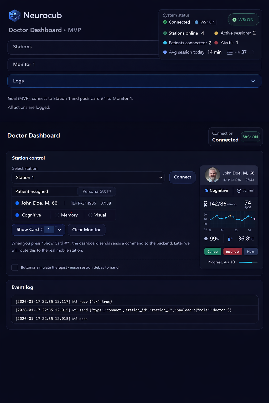The height and width of the screenshot is (403, 269).
Task: Click the blood pressure icon beside 142/86
Action: coord(205,204)
